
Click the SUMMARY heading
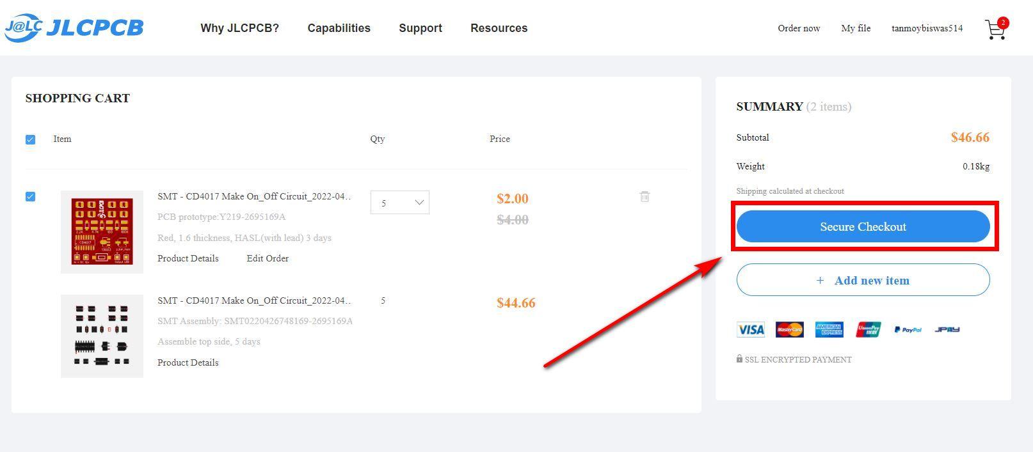(x=769, y=107)
